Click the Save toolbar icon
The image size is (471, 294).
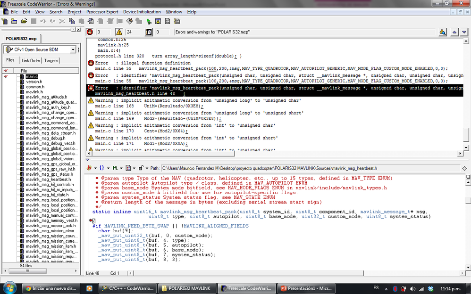tap(34, 21)
